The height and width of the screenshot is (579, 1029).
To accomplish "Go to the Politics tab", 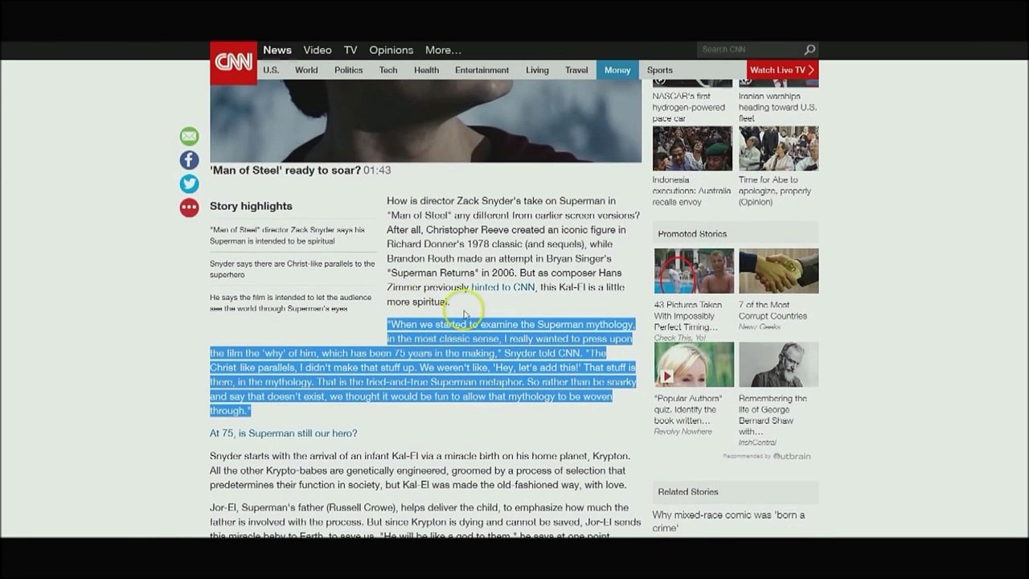I will (x=349, y=70).
